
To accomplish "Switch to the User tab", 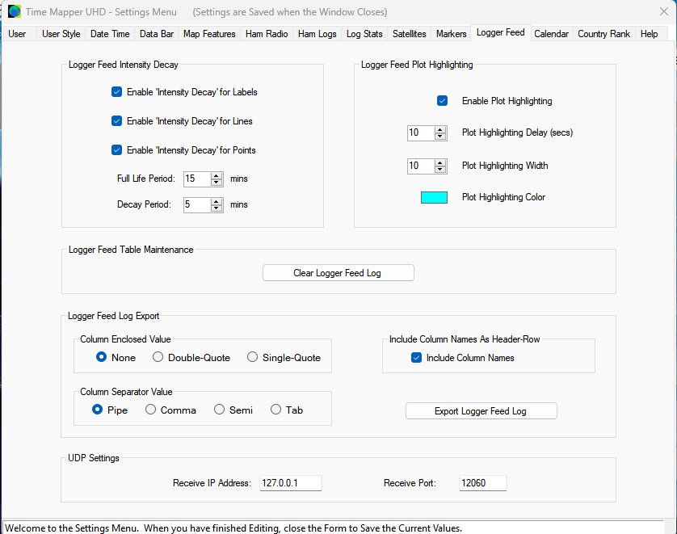I will point(17,34).
